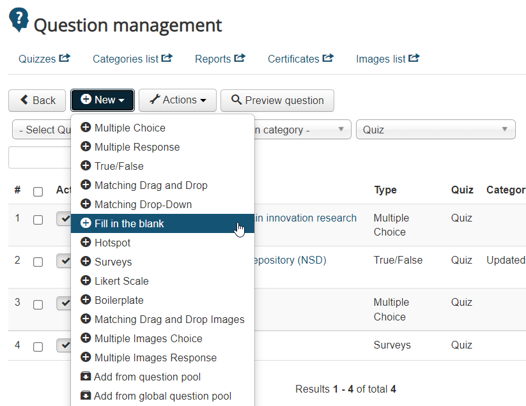The height and width of the screenshot is (406, 526).
Task: Toggle the select-all checkbox in table header
Action: point(38,191)
